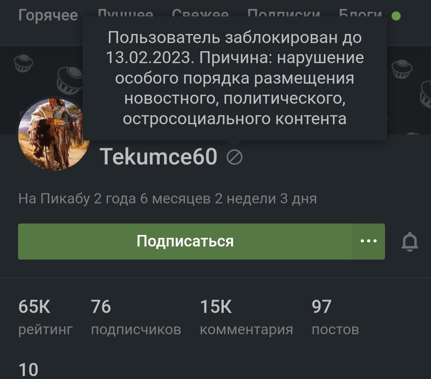Open the Подписки tab
431x379 pixels.
(284, 13)
